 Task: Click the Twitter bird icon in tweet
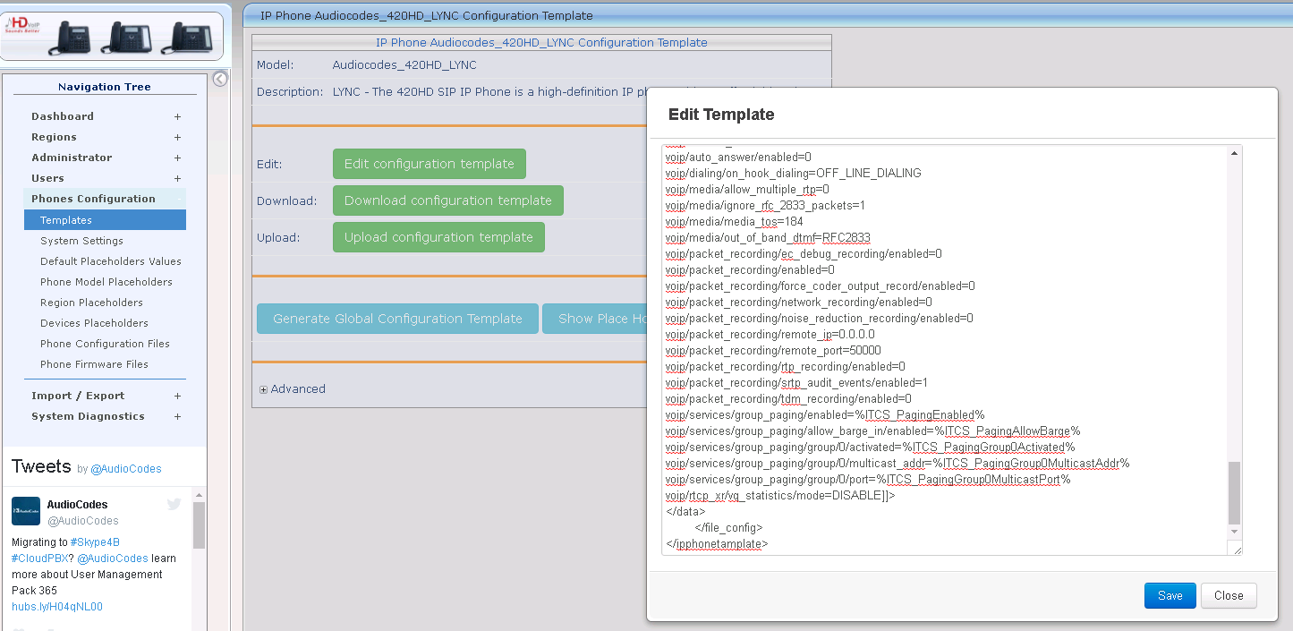pos(174,505)
